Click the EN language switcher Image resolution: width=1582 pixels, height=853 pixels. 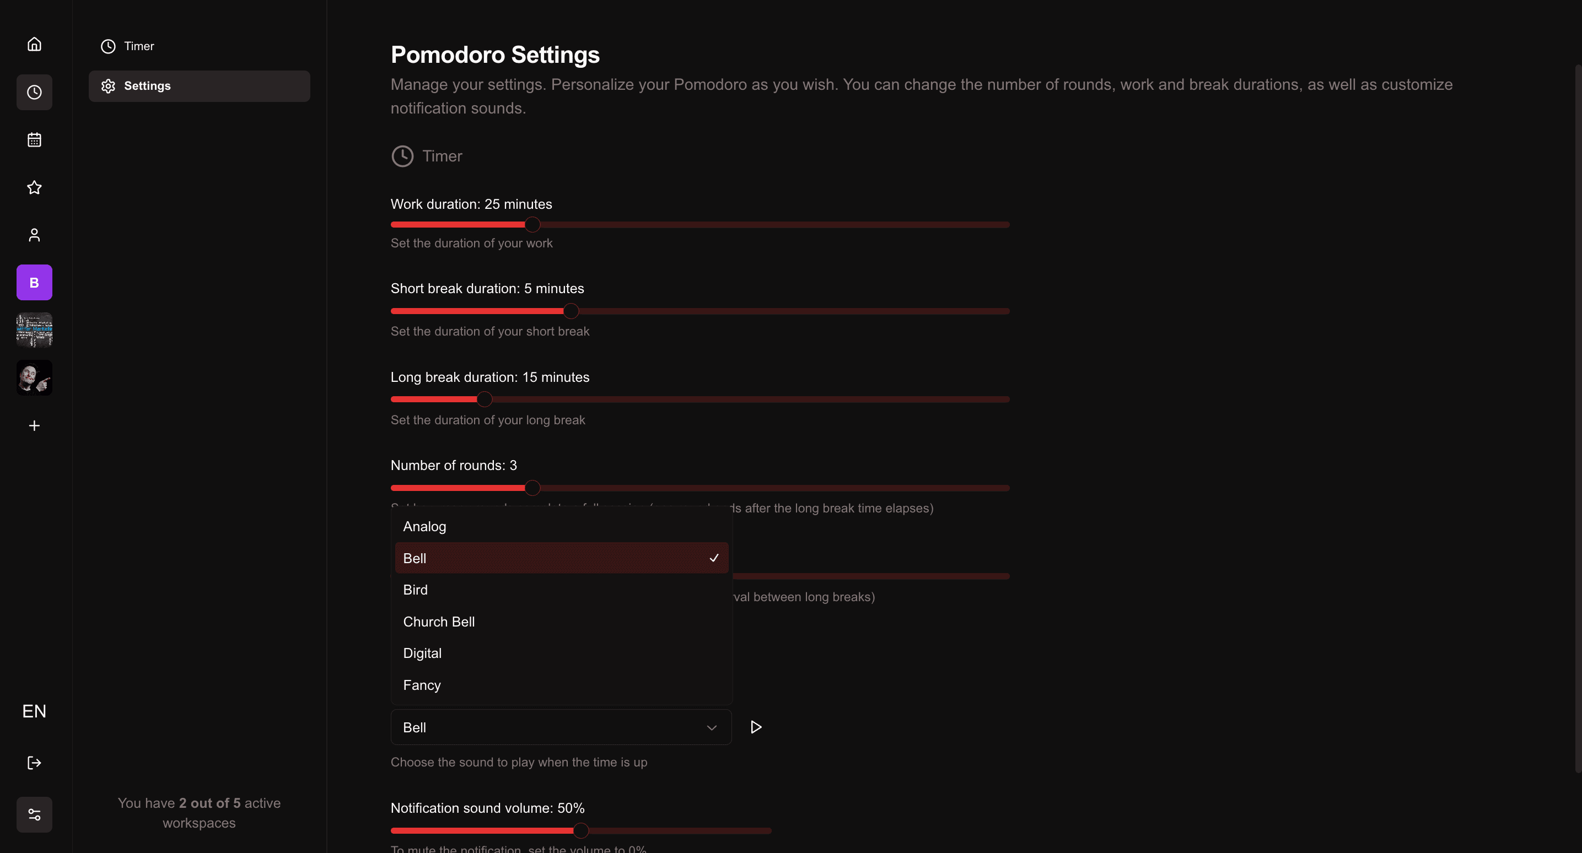click(x=34, y=711)
